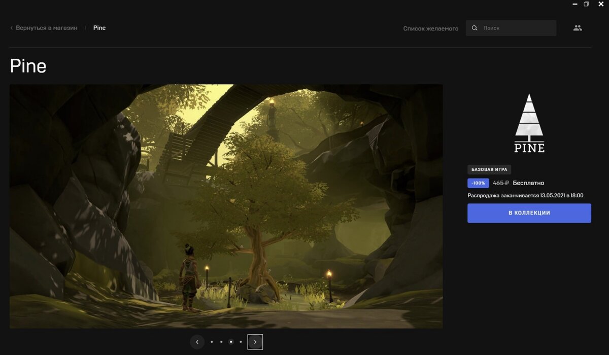609x355 pixels.
Task: Select the third carousel dot
Action: coord(231,342)
